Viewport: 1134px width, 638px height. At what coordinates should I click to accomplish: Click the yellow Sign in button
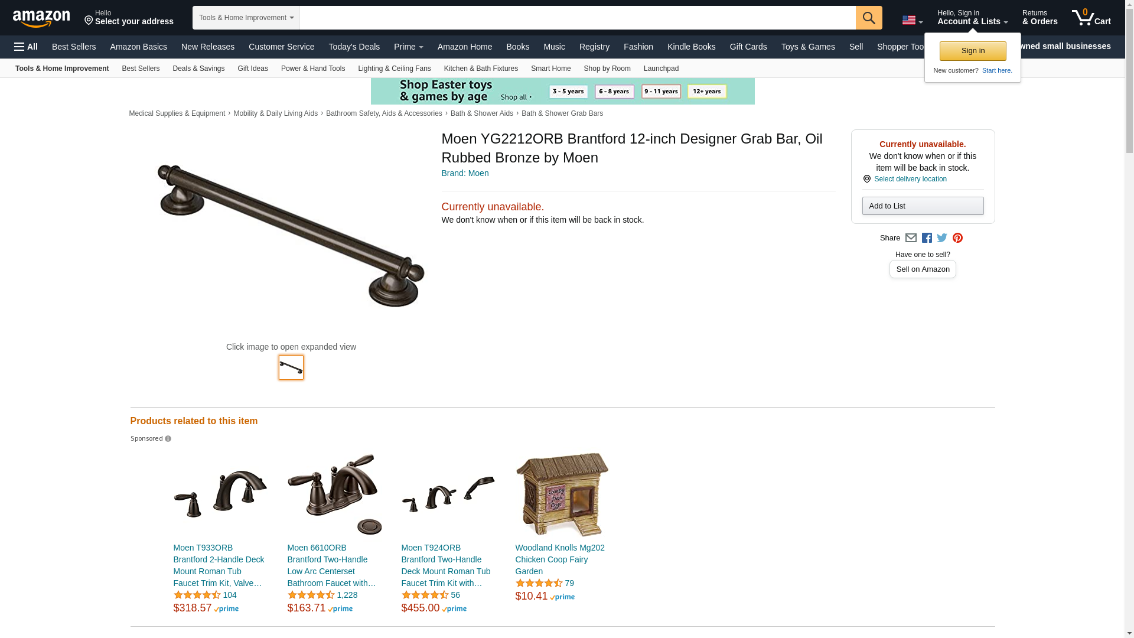(x=973, y=51)
